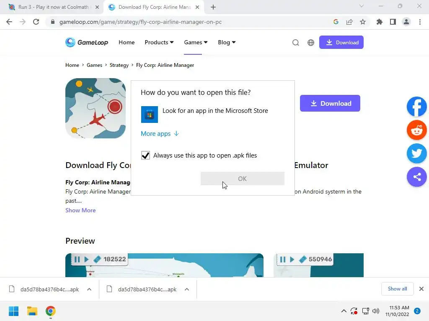Open the purple share icon button
The height and width of the screenshot is (321, 429).
coord(416,177)
